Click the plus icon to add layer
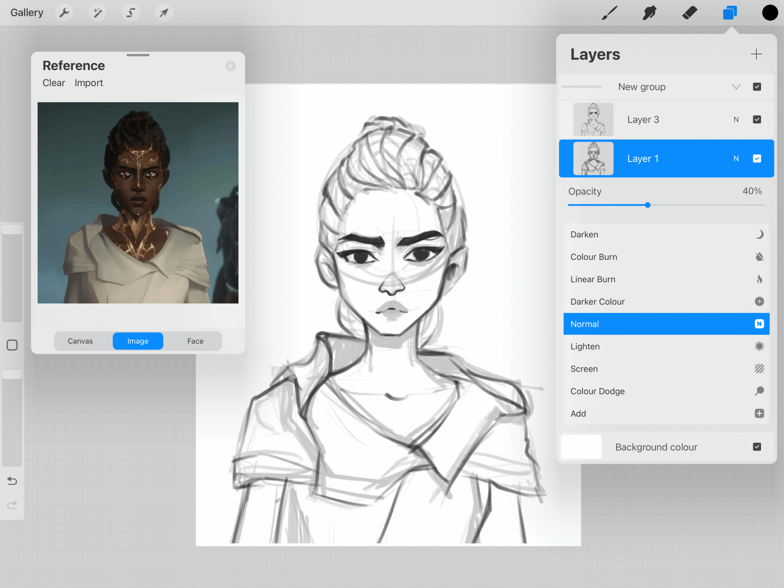784x588 pixels. [x=756, y=54]
